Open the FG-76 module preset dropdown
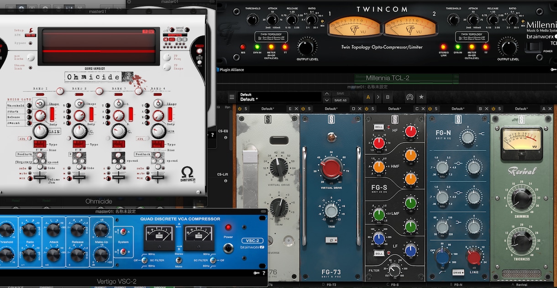This screenshot has width=557, height=288. pos(268,109)
